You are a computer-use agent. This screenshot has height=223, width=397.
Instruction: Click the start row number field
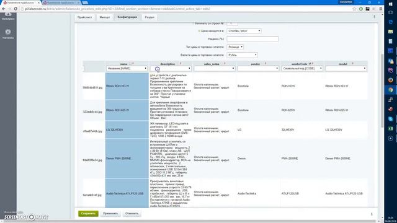coord(232,24)
